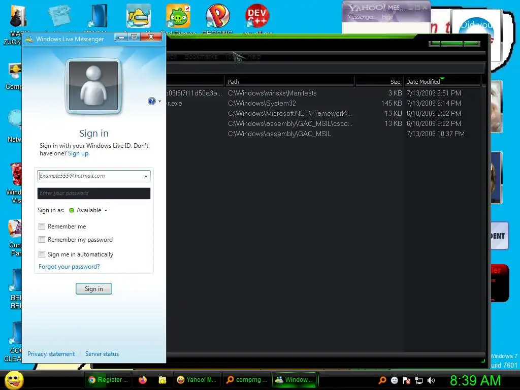Sort by the Path column header

(290, 82)
